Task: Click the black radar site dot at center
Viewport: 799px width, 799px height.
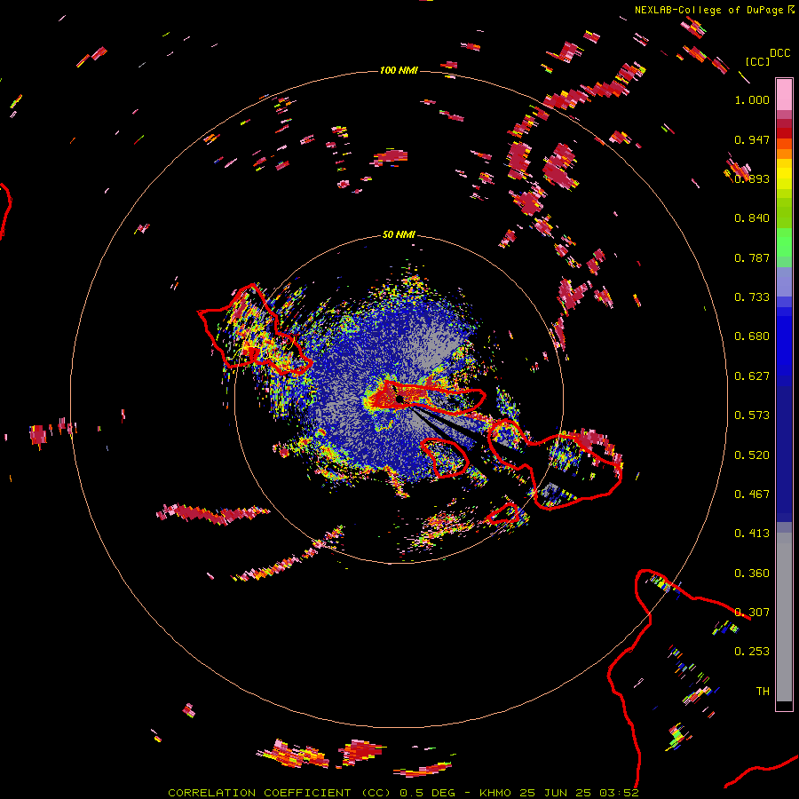Action: click(x=400, y=399)
